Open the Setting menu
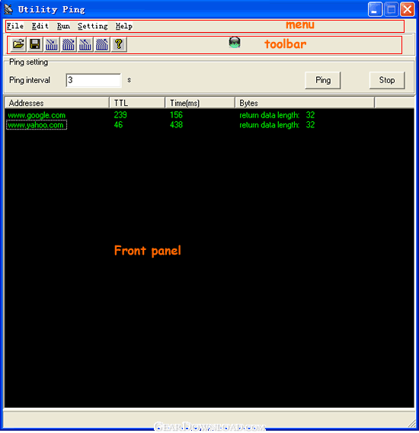This screenshot has height=433, width=419. [92, 26]
